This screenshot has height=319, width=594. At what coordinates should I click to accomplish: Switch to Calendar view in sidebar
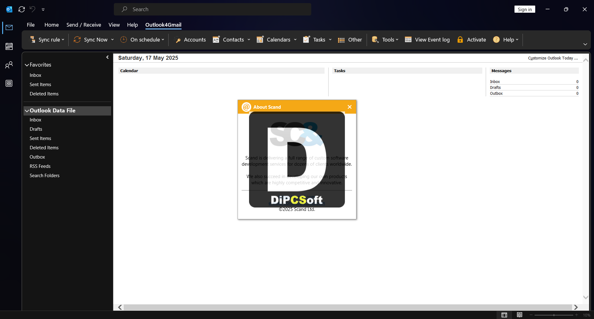click(9, 46)
